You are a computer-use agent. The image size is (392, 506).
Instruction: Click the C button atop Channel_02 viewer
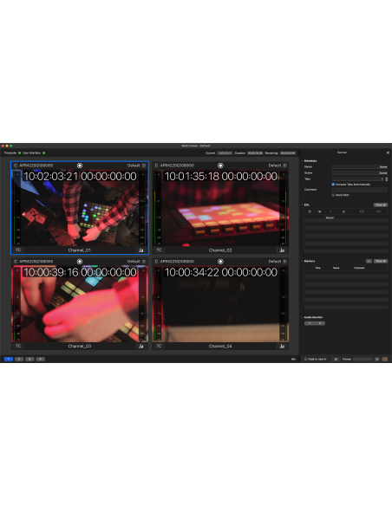point(156,165)
